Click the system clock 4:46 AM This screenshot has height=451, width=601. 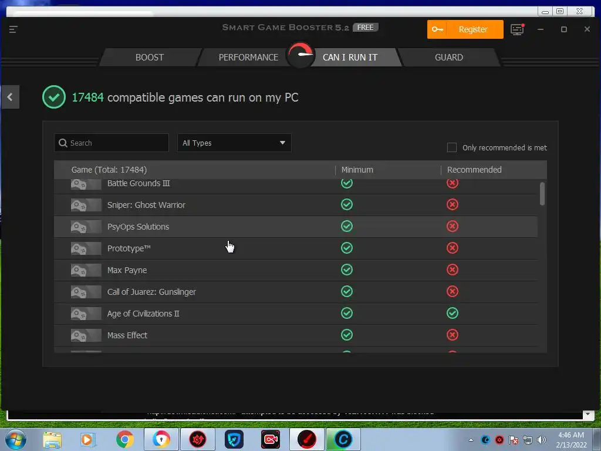coord(571,435)
